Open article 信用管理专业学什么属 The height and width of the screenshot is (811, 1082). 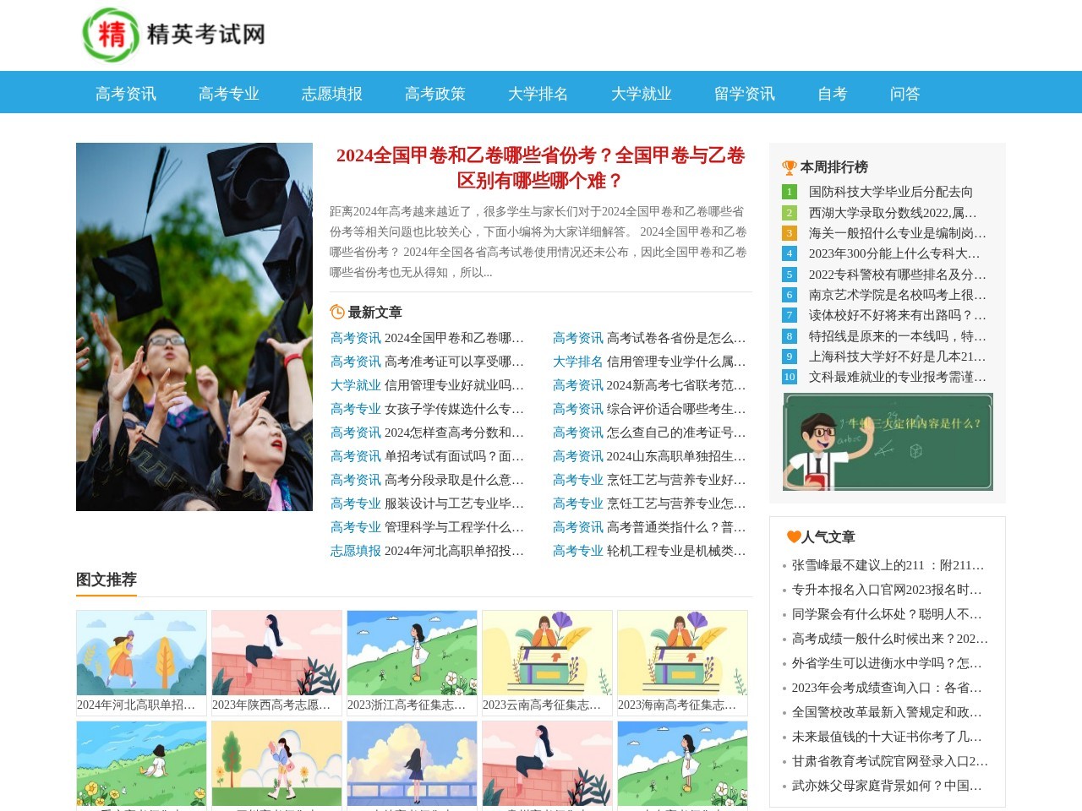tap(676, 362)
